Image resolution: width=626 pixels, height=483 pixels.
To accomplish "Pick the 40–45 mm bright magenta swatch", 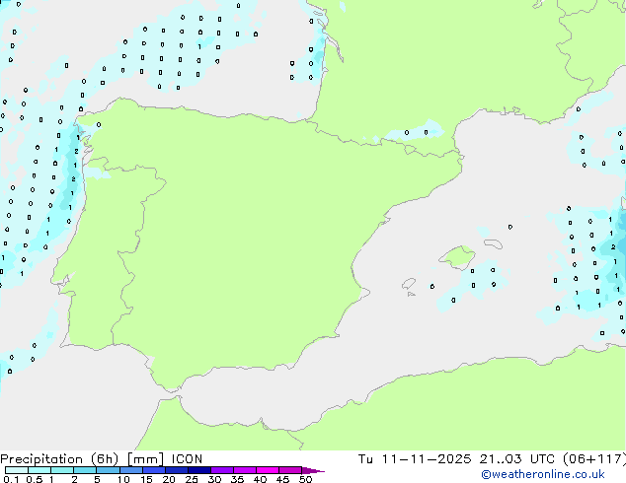I will tap(268, 470).
